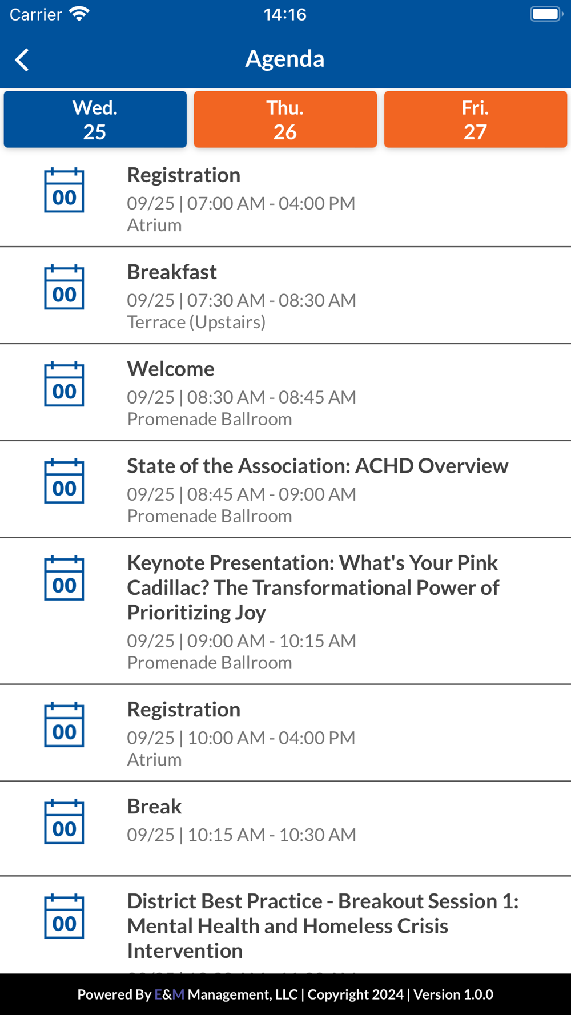This screenshot has height=1015, width=571.
Task: Click calendar icon for 10:00 AM Registration
Action: pos(64,725)
